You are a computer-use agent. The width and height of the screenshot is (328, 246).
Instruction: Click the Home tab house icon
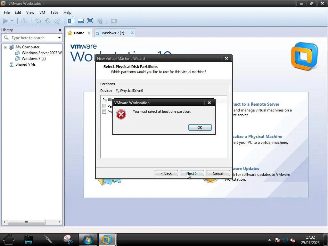click(x=70, y=33)
